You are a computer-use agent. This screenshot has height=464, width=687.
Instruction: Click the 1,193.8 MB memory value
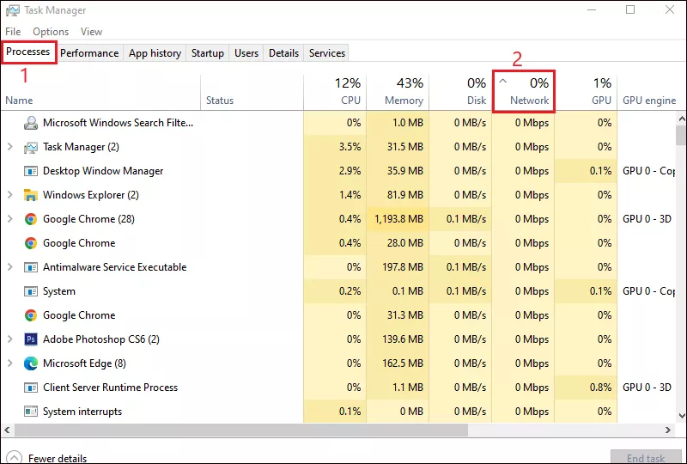[398, 219]
